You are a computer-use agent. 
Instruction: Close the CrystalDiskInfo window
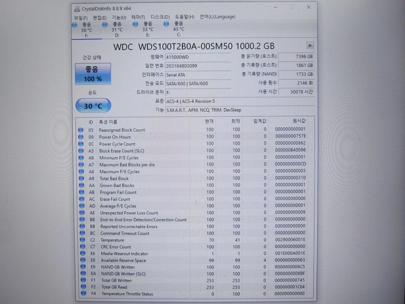coord(309,7)
